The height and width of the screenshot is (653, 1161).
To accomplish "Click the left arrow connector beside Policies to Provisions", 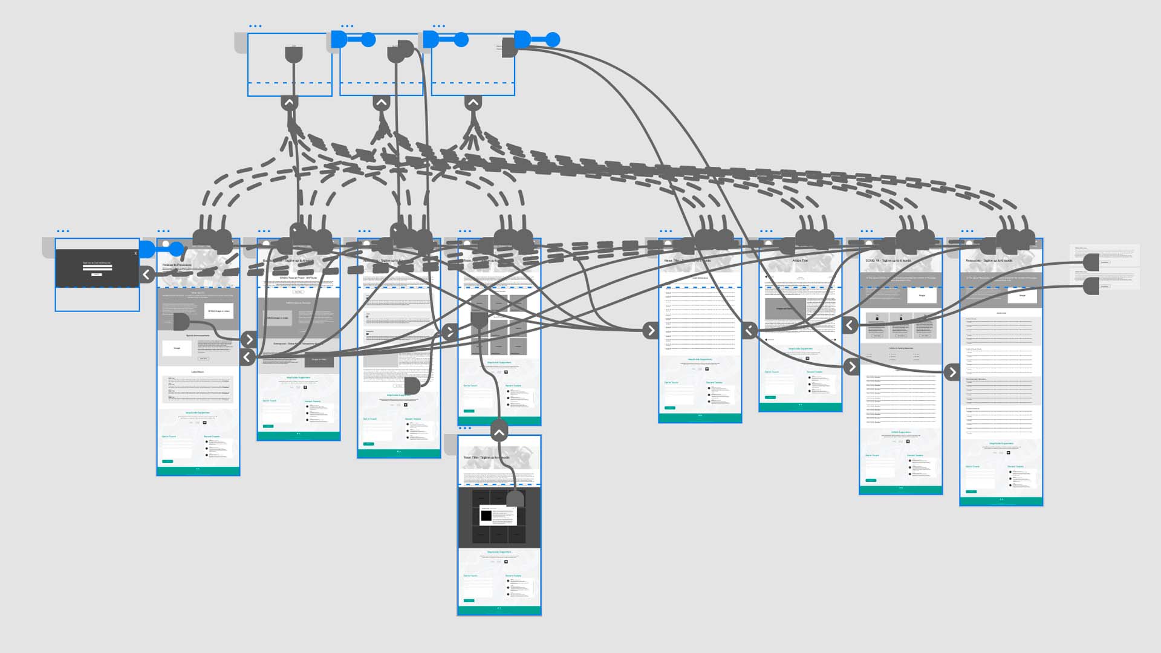I will (146, 275).
